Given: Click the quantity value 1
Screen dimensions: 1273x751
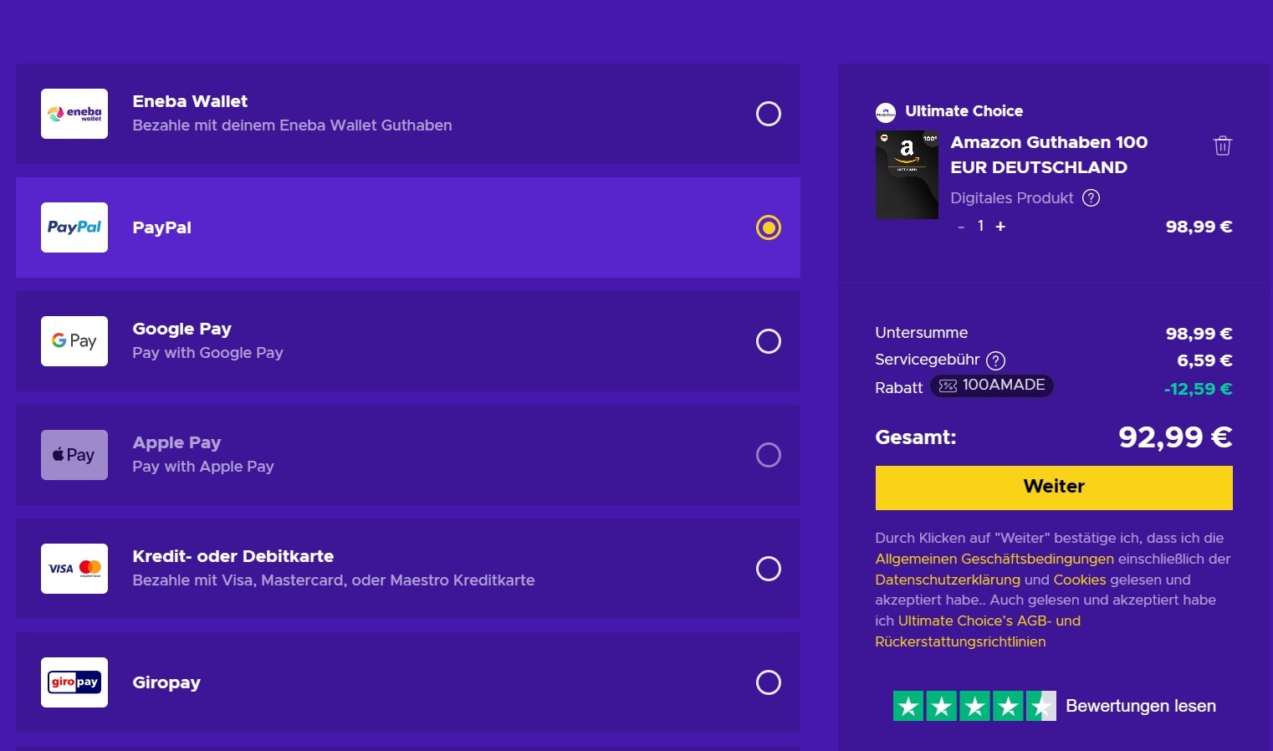Looking at the screenshot, I should 980,226.
